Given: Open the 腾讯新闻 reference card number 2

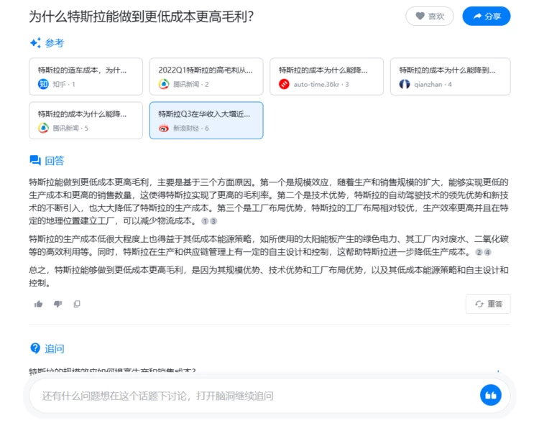Looking at the screenshot, I should pos(206,77).
